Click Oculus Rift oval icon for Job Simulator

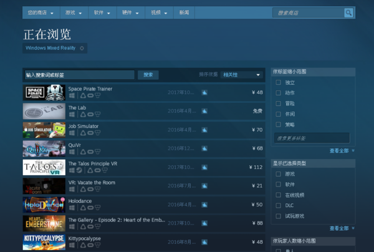click(90, 133)
